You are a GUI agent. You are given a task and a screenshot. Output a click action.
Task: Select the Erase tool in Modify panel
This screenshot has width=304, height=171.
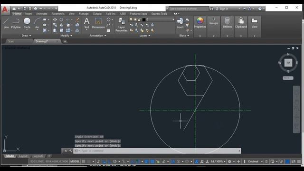(77, 19)
